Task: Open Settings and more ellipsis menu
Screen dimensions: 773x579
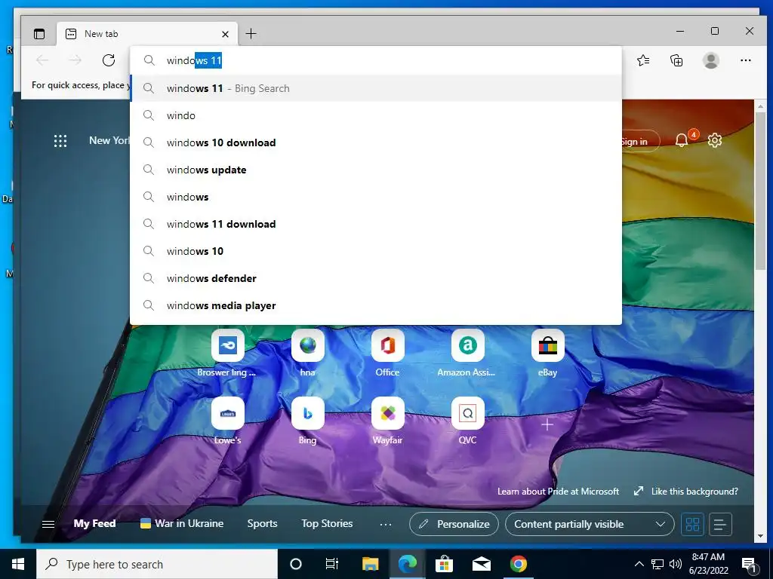Action: (x=745, y=60)
